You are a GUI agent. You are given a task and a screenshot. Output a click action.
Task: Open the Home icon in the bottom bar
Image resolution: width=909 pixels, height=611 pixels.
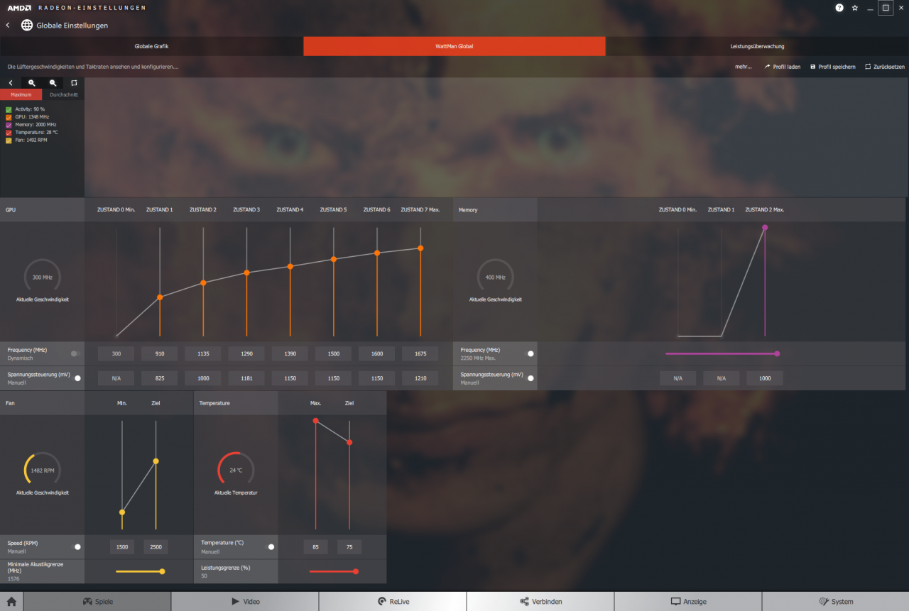[12, 601]
